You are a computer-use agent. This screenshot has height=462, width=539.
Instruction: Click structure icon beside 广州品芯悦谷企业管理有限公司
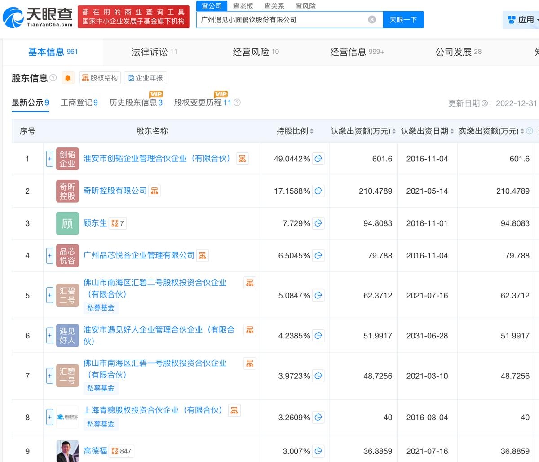click(203, 256)
